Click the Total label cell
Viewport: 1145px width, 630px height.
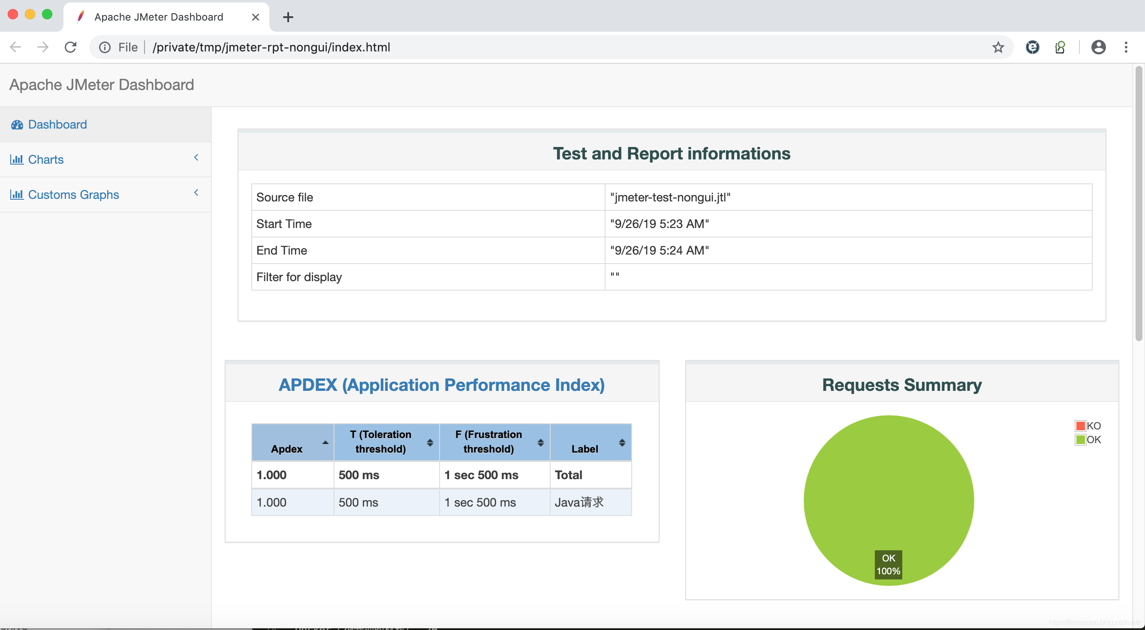click(591, 475)
